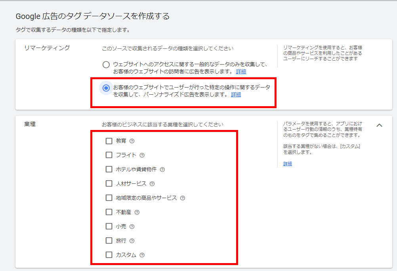Click help icon next to 人材サービス
Image resolution: width=397 pixels, height=271 pixels.
tap(152, 184)
